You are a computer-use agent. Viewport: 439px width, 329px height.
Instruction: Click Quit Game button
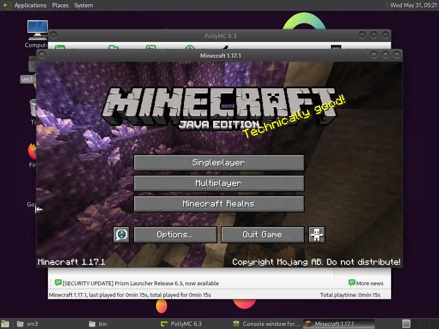[263, 235]
